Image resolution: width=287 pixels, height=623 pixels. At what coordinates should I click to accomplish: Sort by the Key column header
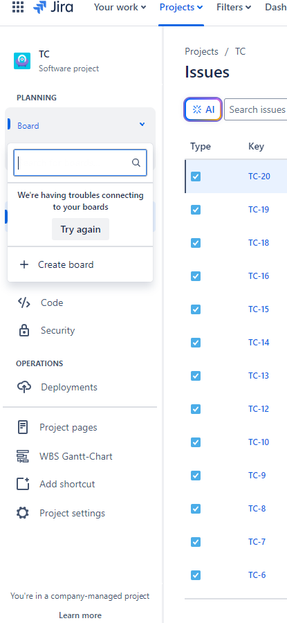256,146
